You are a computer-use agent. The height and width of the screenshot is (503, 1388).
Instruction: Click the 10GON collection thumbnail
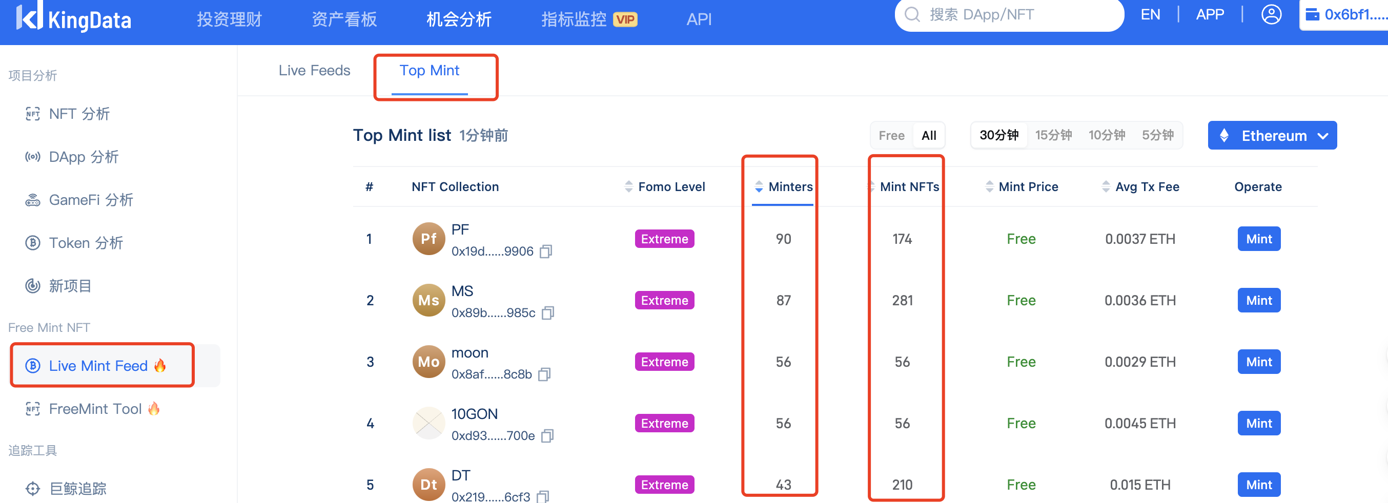428,423
